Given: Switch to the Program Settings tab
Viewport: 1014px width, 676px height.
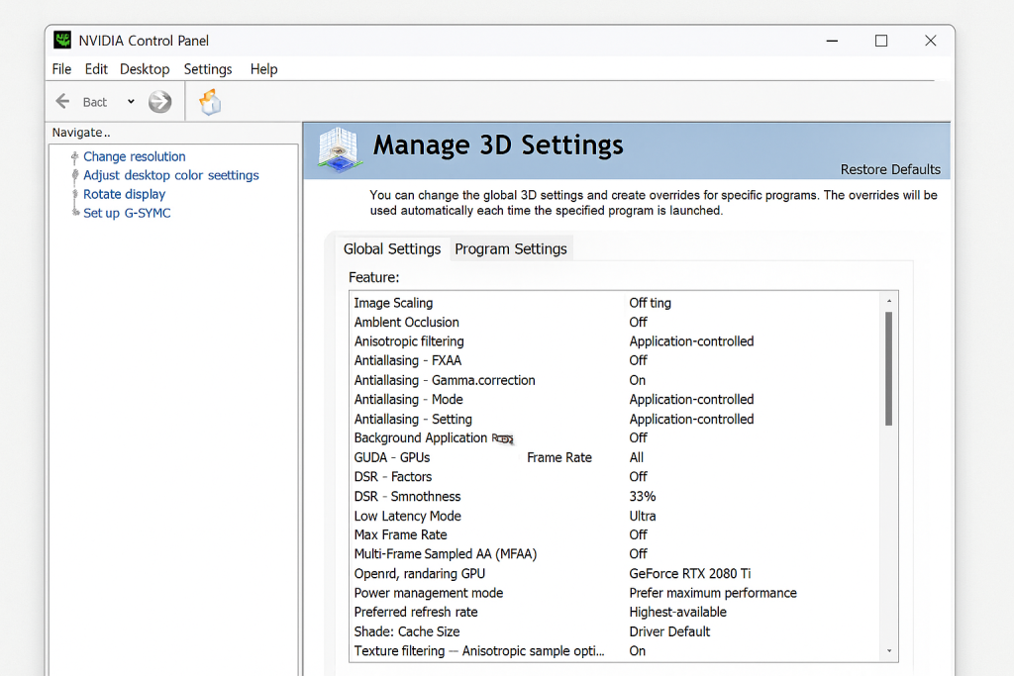Looking at the screenshot, I should tap(511, 248).
